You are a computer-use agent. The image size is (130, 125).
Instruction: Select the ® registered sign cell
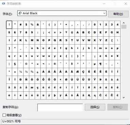coord(55,64)
